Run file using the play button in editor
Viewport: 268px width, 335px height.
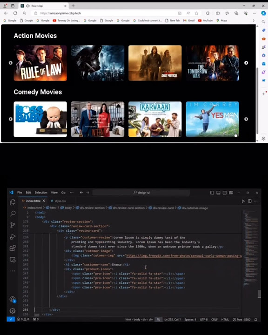click(243, 201)
